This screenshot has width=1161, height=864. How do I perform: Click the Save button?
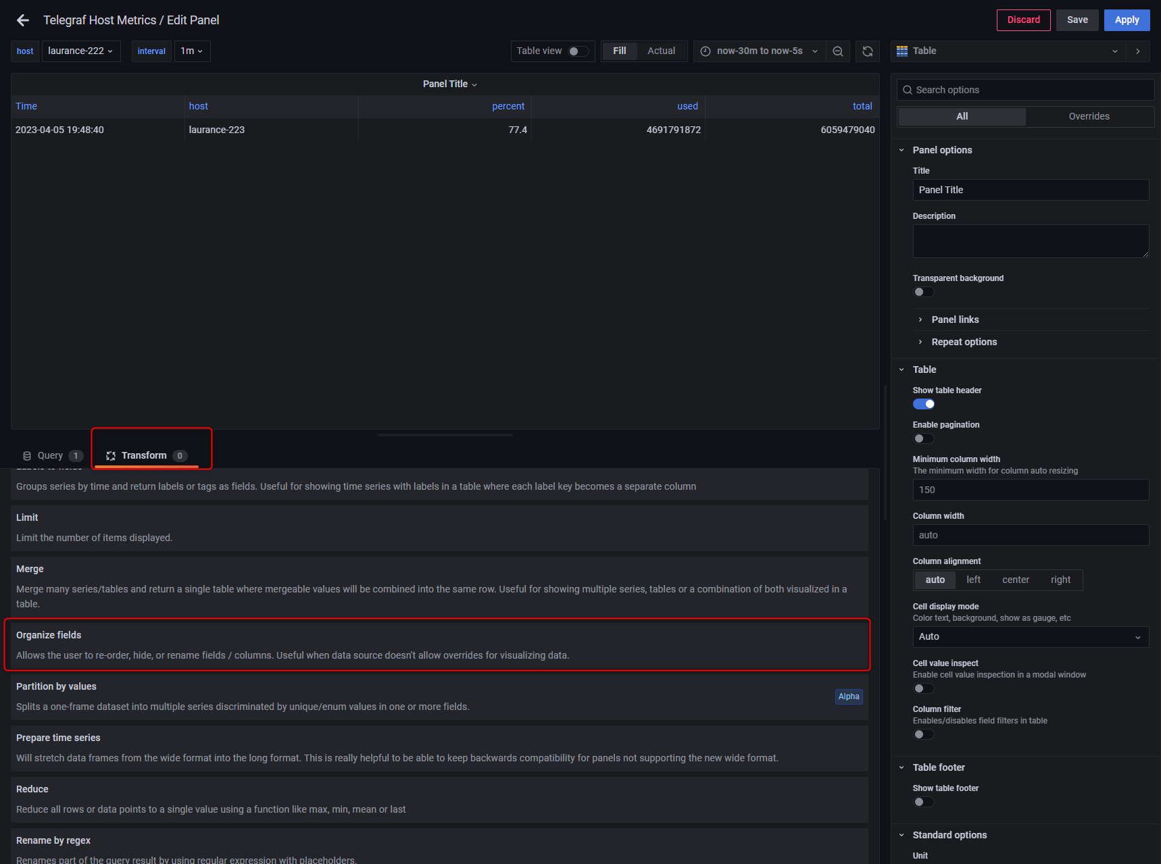point(1077,20)
